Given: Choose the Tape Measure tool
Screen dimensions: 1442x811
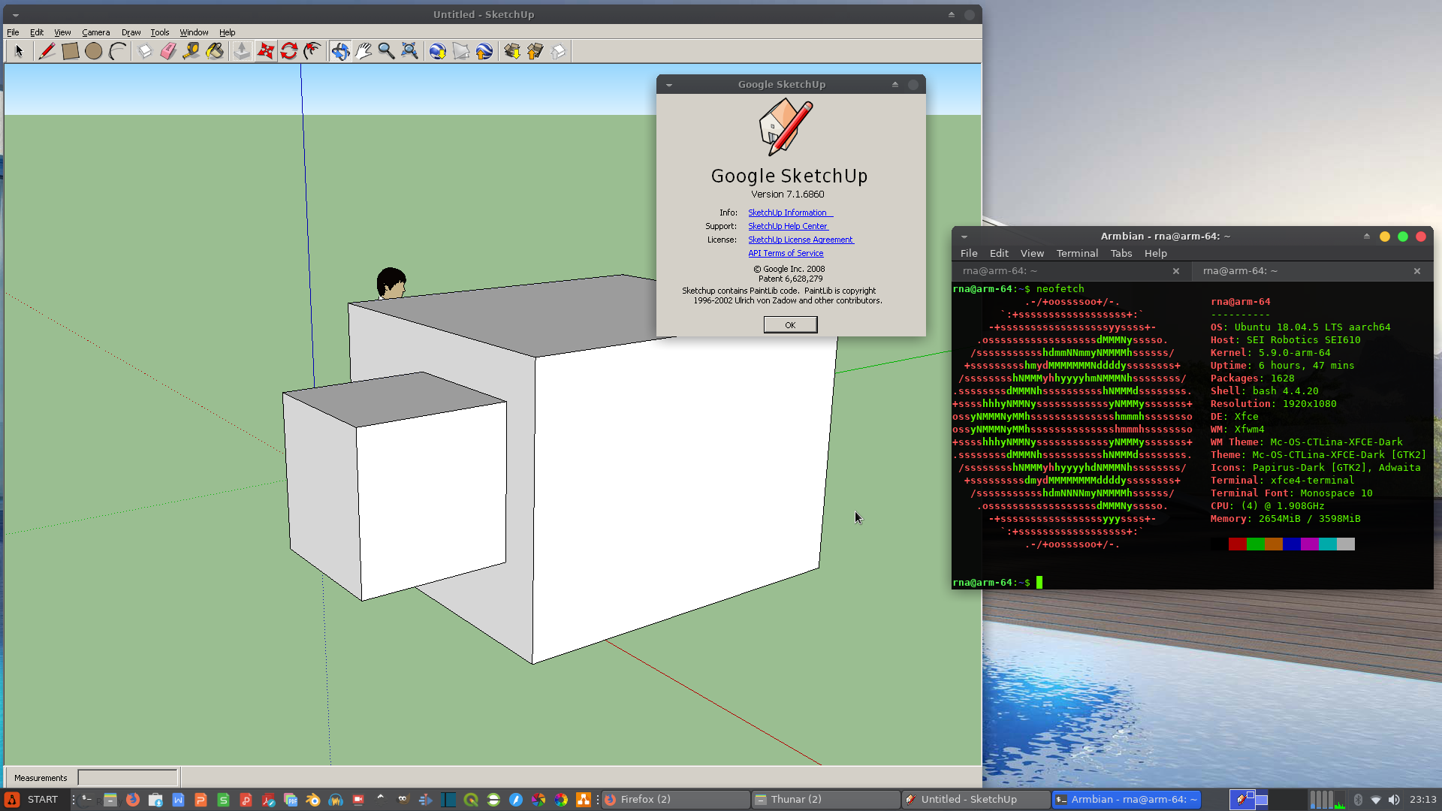Looking at the screenshot, I should [x=192, y=51].
